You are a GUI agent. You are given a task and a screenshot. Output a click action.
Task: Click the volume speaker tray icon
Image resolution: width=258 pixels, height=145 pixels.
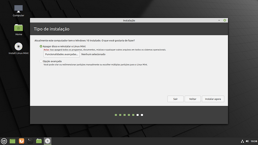coord(247,141)
